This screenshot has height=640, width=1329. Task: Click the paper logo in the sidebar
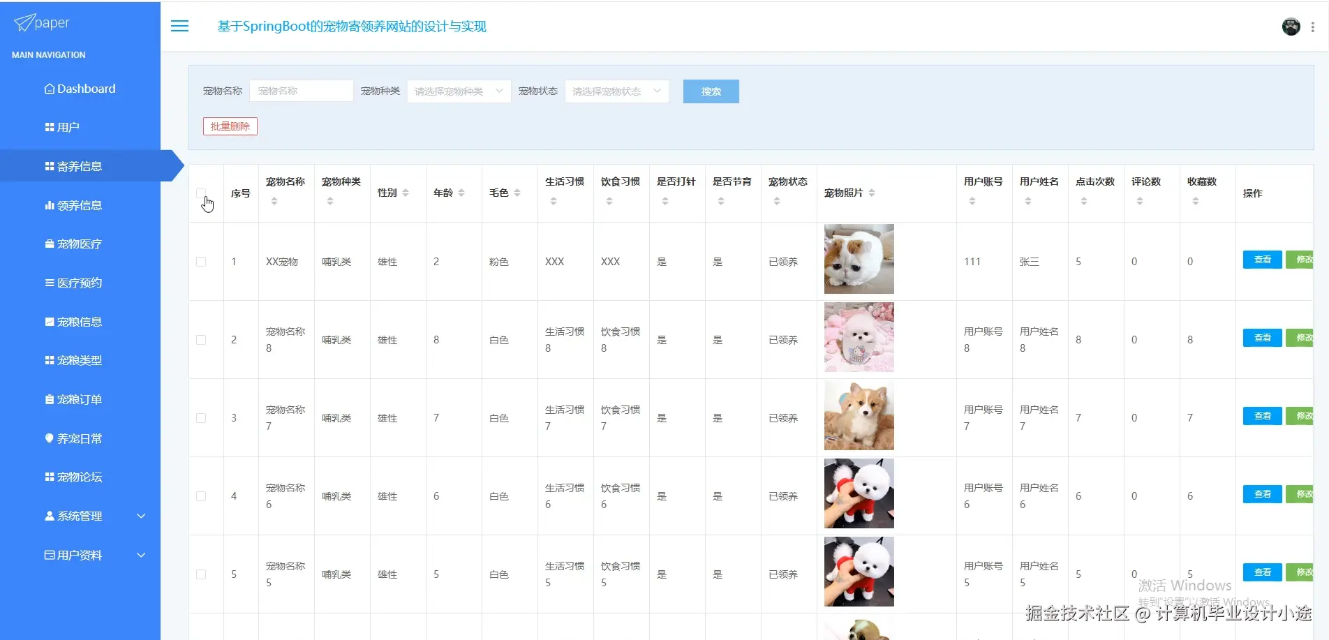pos(42,23)
